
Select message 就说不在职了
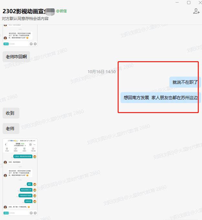click(x=185, y=82)
